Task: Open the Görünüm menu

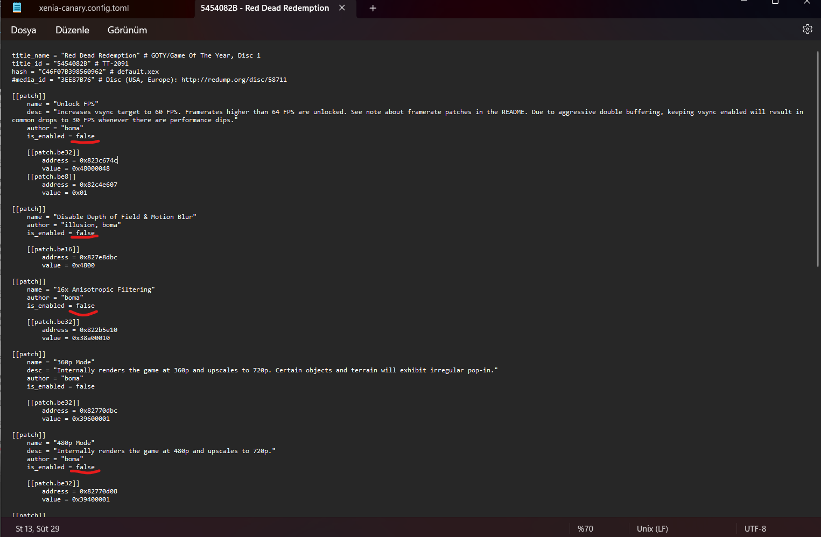Action: pos(127,30)
